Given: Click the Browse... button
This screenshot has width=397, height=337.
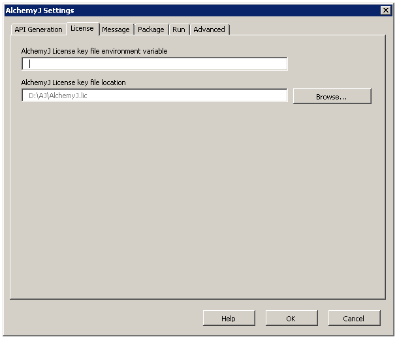Looking at the screenshot, I should click(332, 96).
